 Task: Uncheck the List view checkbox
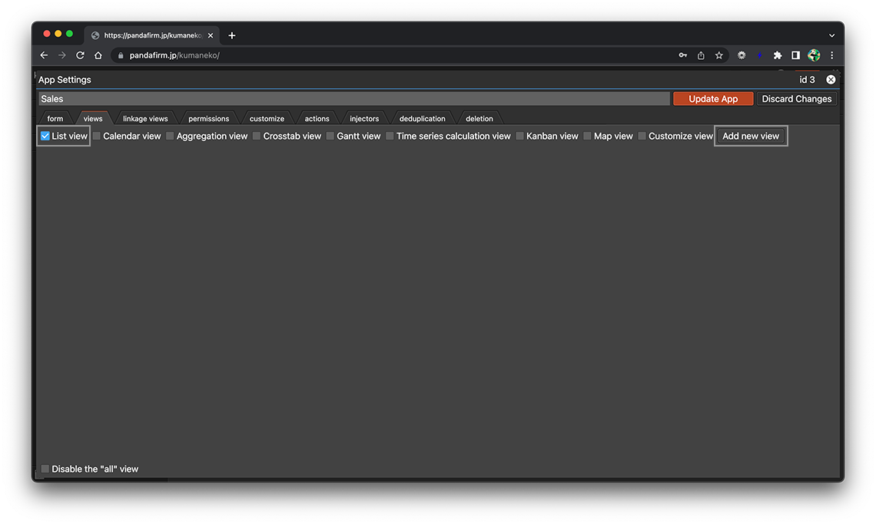(x=45, y=137)
